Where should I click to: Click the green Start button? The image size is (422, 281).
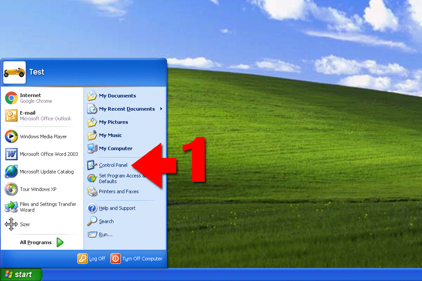pyautogui.click(x=21, y=275)
